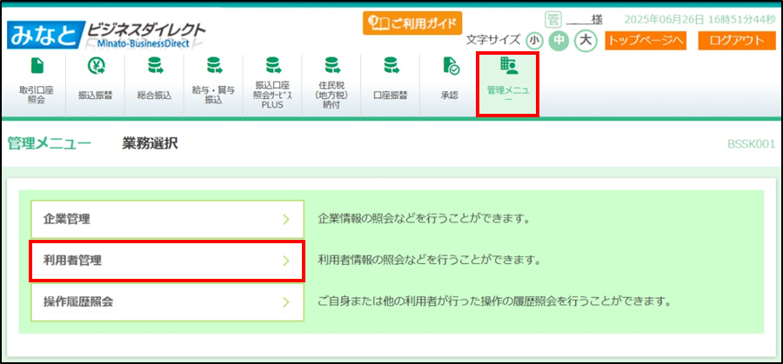
Task: Click the 取引口座照会 document icon
Action: (37, 66)
